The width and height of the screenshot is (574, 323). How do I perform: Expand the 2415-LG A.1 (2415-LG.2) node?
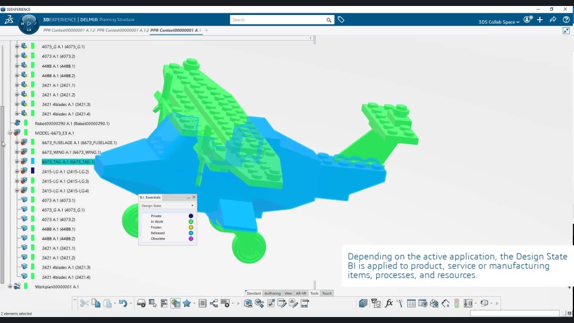(17, 171)
